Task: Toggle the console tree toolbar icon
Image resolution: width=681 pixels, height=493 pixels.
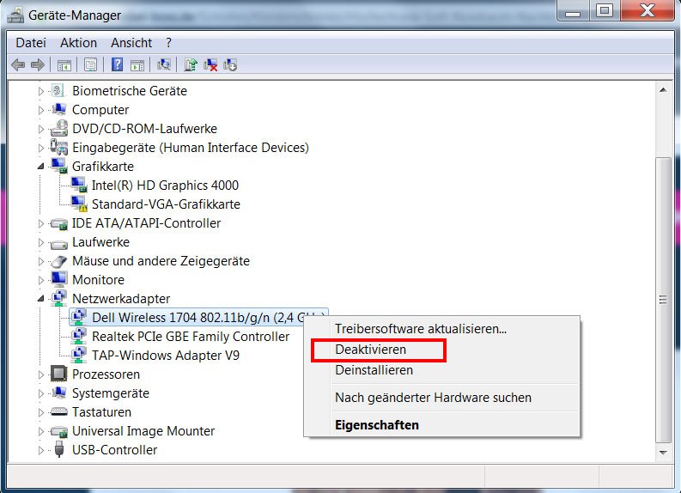Action: point(64,65)
